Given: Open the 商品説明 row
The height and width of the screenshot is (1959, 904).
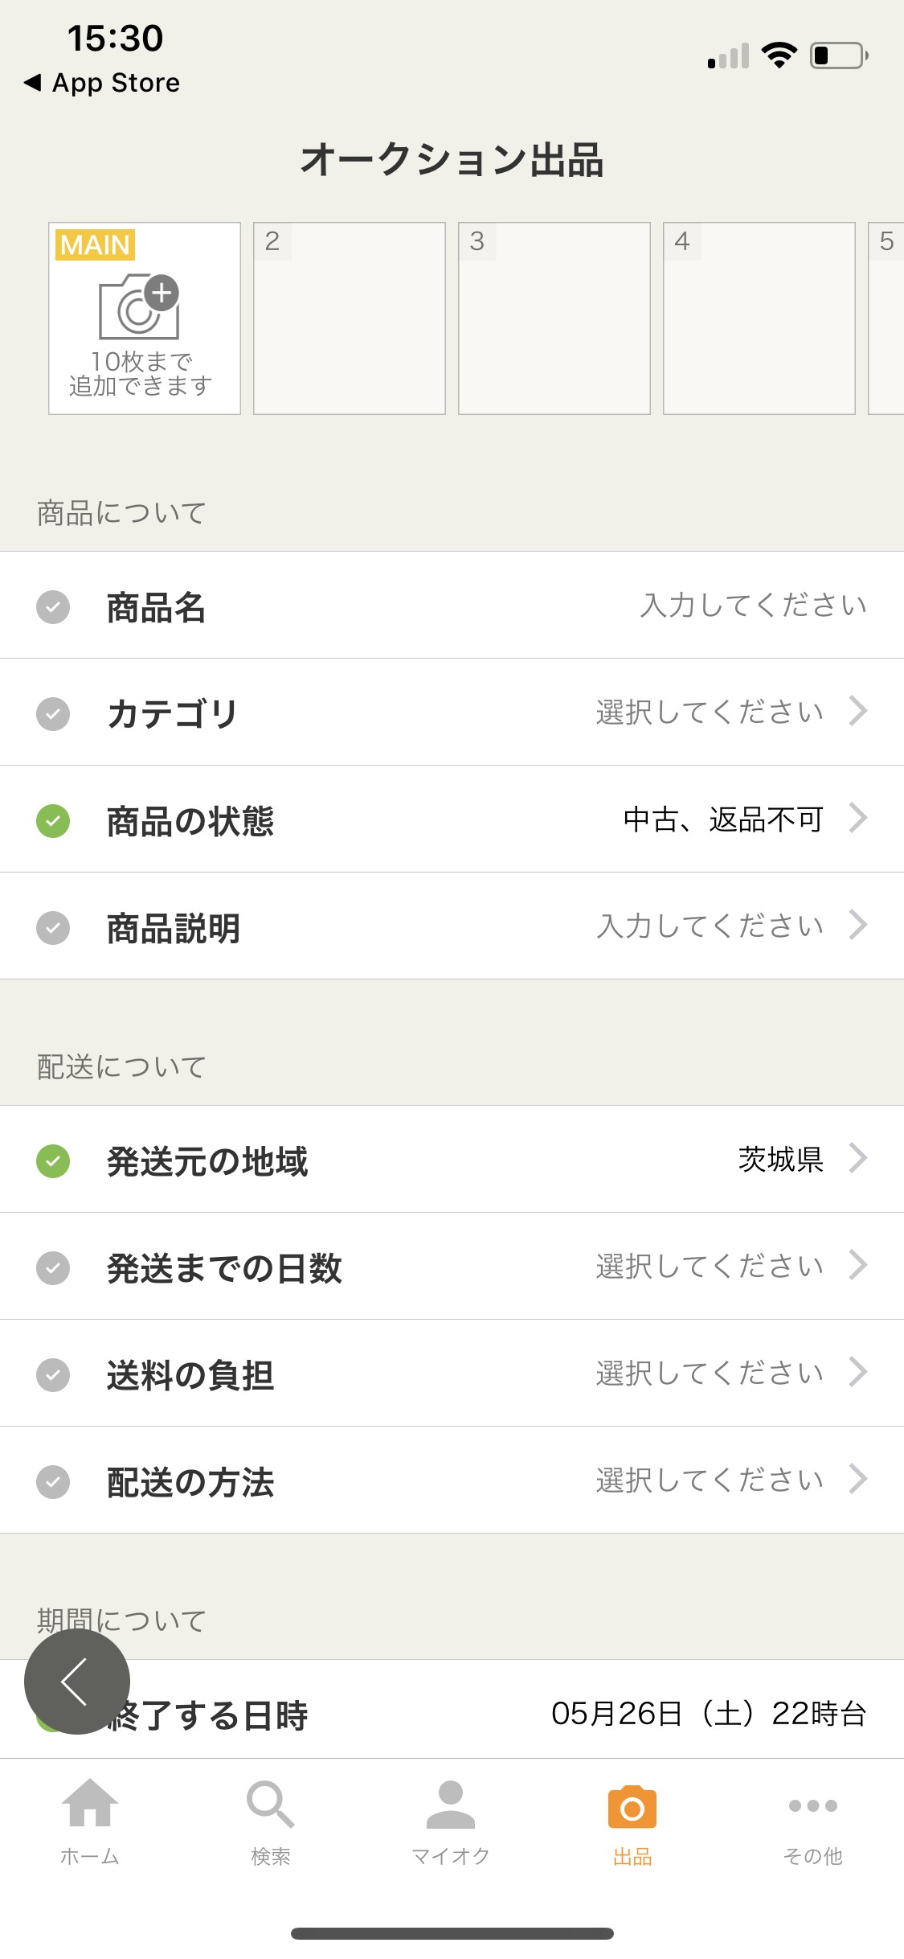Looking at the screenshot, I should coord(452,926).
